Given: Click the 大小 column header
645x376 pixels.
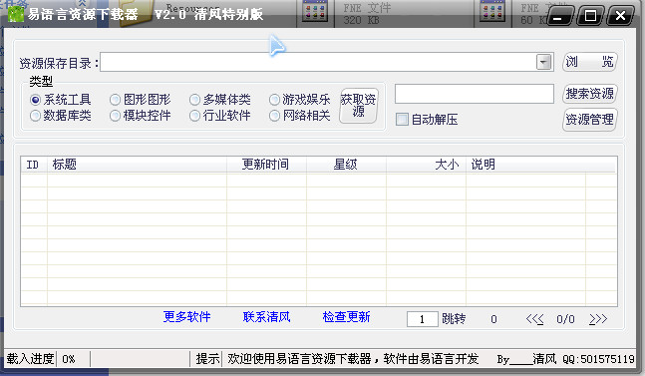Looking at the screenshot, I should [x=426, y=165].
